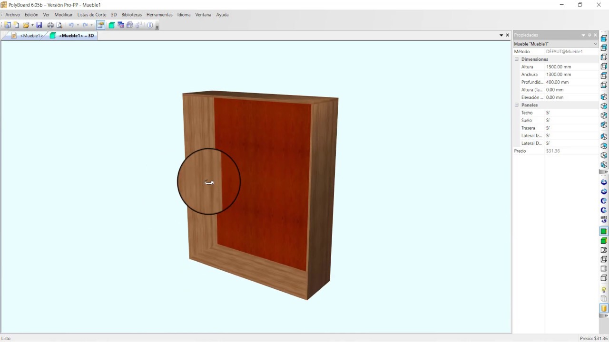Image resolution: width=609 pixels, height=342 pixels.
Task: Click the grey panel grid icon below light bulb
Action: [x=604, y=299]
